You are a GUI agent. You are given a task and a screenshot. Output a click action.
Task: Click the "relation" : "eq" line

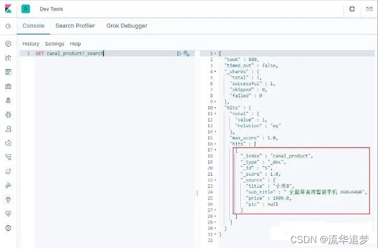258,126
